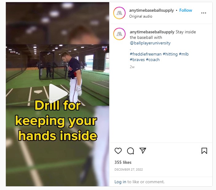Like the post with the heart icon
The width and height of the screenshot is (216, 190).
point(118,151)
